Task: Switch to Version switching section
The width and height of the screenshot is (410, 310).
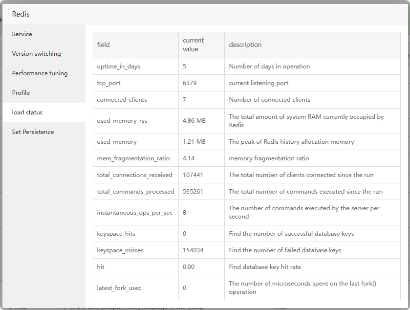Action: point(36,54)
